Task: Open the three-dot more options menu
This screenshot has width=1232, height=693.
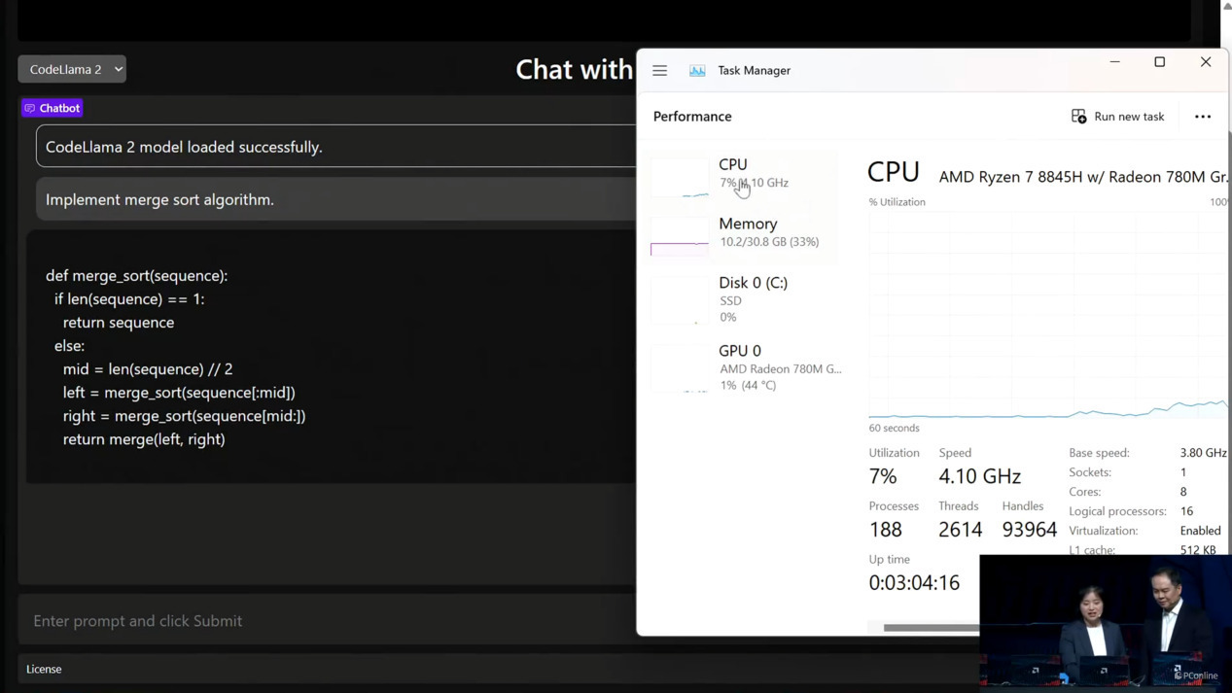Action: click(x=1203, y=117)
